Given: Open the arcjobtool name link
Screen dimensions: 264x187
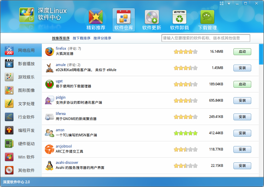Looking at the screenshot, I should [64, 146].
